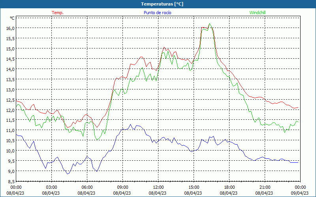
Task: Click the 13,5 value on the y-axis
Action: (x=10, y=80)
